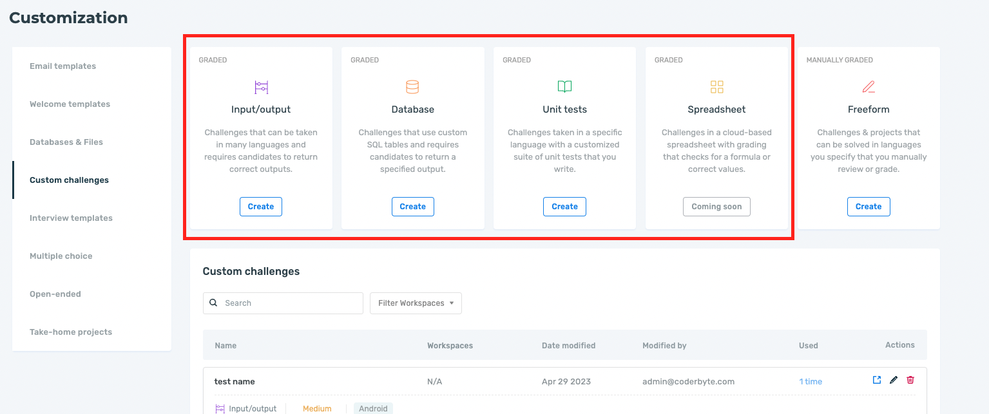The height and width of the screenshot is (414, 989).
Task: Create a Database challenge
Action: pyautogui.click(x=412, y=206)
